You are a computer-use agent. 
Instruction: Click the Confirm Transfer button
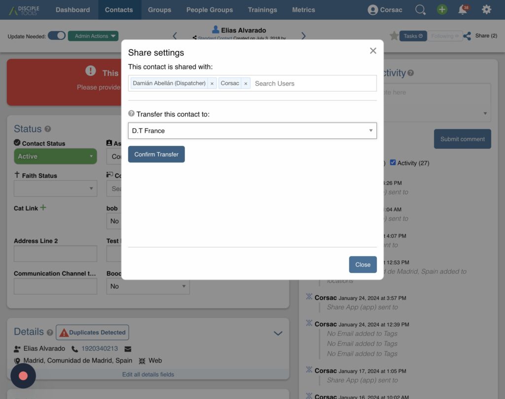[156, 154]
